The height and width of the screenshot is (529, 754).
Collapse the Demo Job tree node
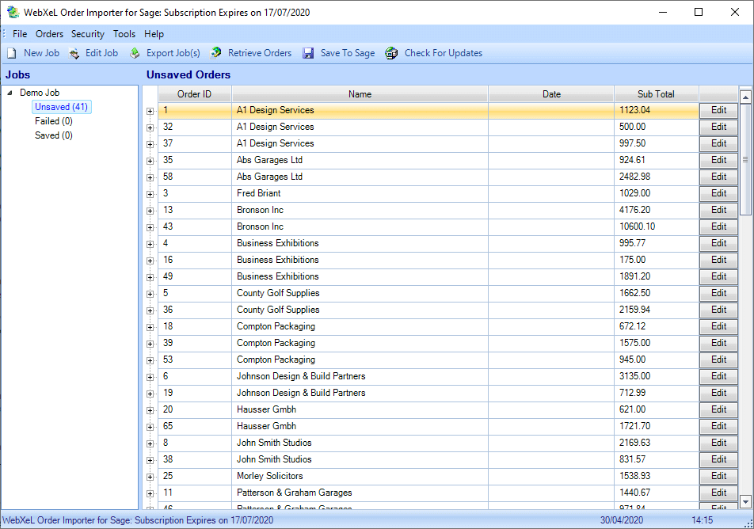[x=10, y=93]
